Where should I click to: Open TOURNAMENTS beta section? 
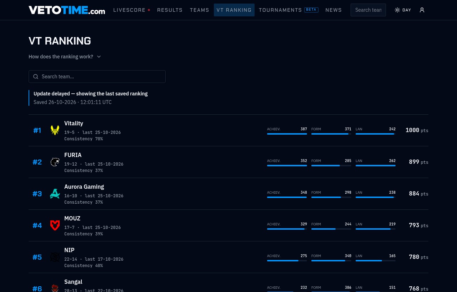(x=288, y=10)
